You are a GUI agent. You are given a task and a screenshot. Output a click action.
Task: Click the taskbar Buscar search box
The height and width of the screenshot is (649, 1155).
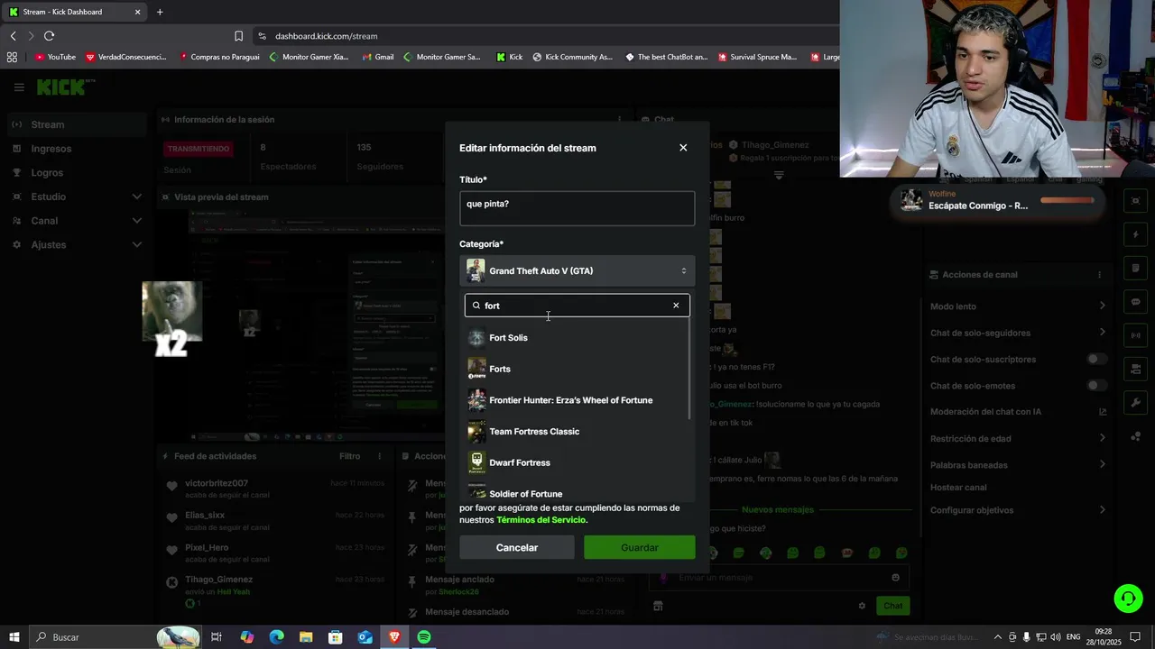115,637
